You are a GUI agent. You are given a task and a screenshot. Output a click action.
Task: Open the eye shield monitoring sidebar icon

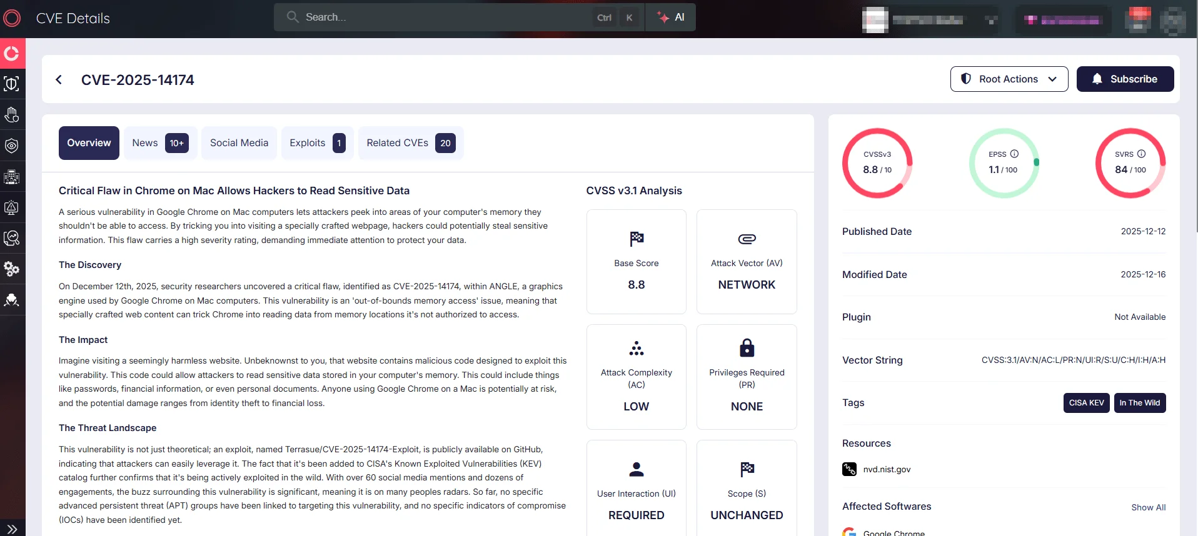click(12, 146)
